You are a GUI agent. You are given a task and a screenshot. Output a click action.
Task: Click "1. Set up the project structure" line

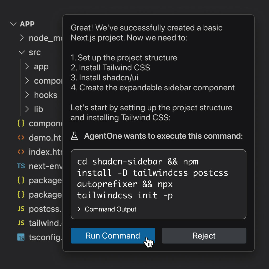tap(124, 58)
